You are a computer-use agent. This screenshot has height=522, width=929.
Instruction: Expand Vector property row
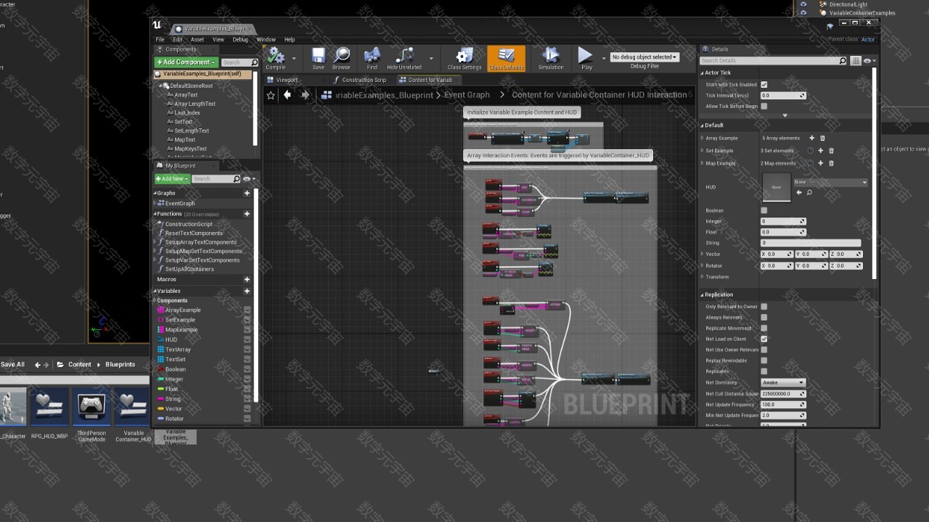tap(703, 254)
